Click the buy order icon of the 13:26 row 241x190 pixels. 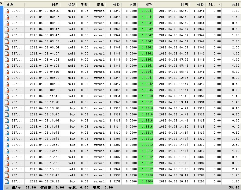tap(7, 108)
